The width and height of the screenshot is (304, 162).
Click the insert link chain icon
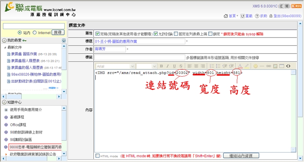pyautogui.click(x=269, y=66)
